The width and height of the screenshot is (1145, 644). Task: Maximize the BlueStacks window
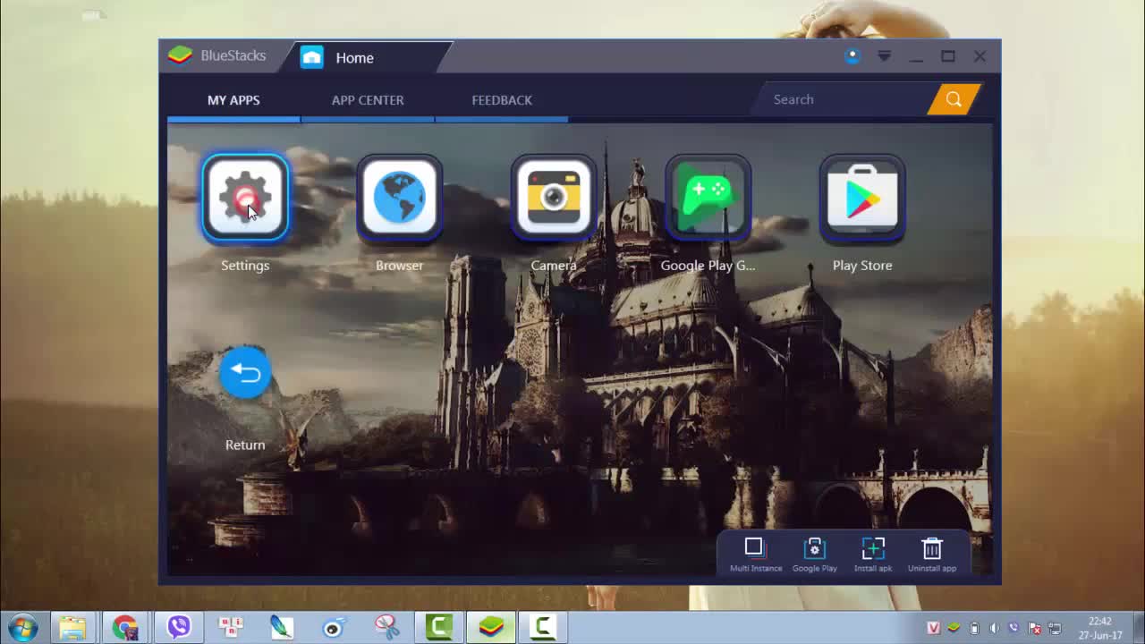pyautogui.click(x=948, y=56)
